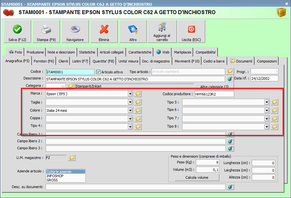Expand the Tipo 4 dropdown

point(130,127)
